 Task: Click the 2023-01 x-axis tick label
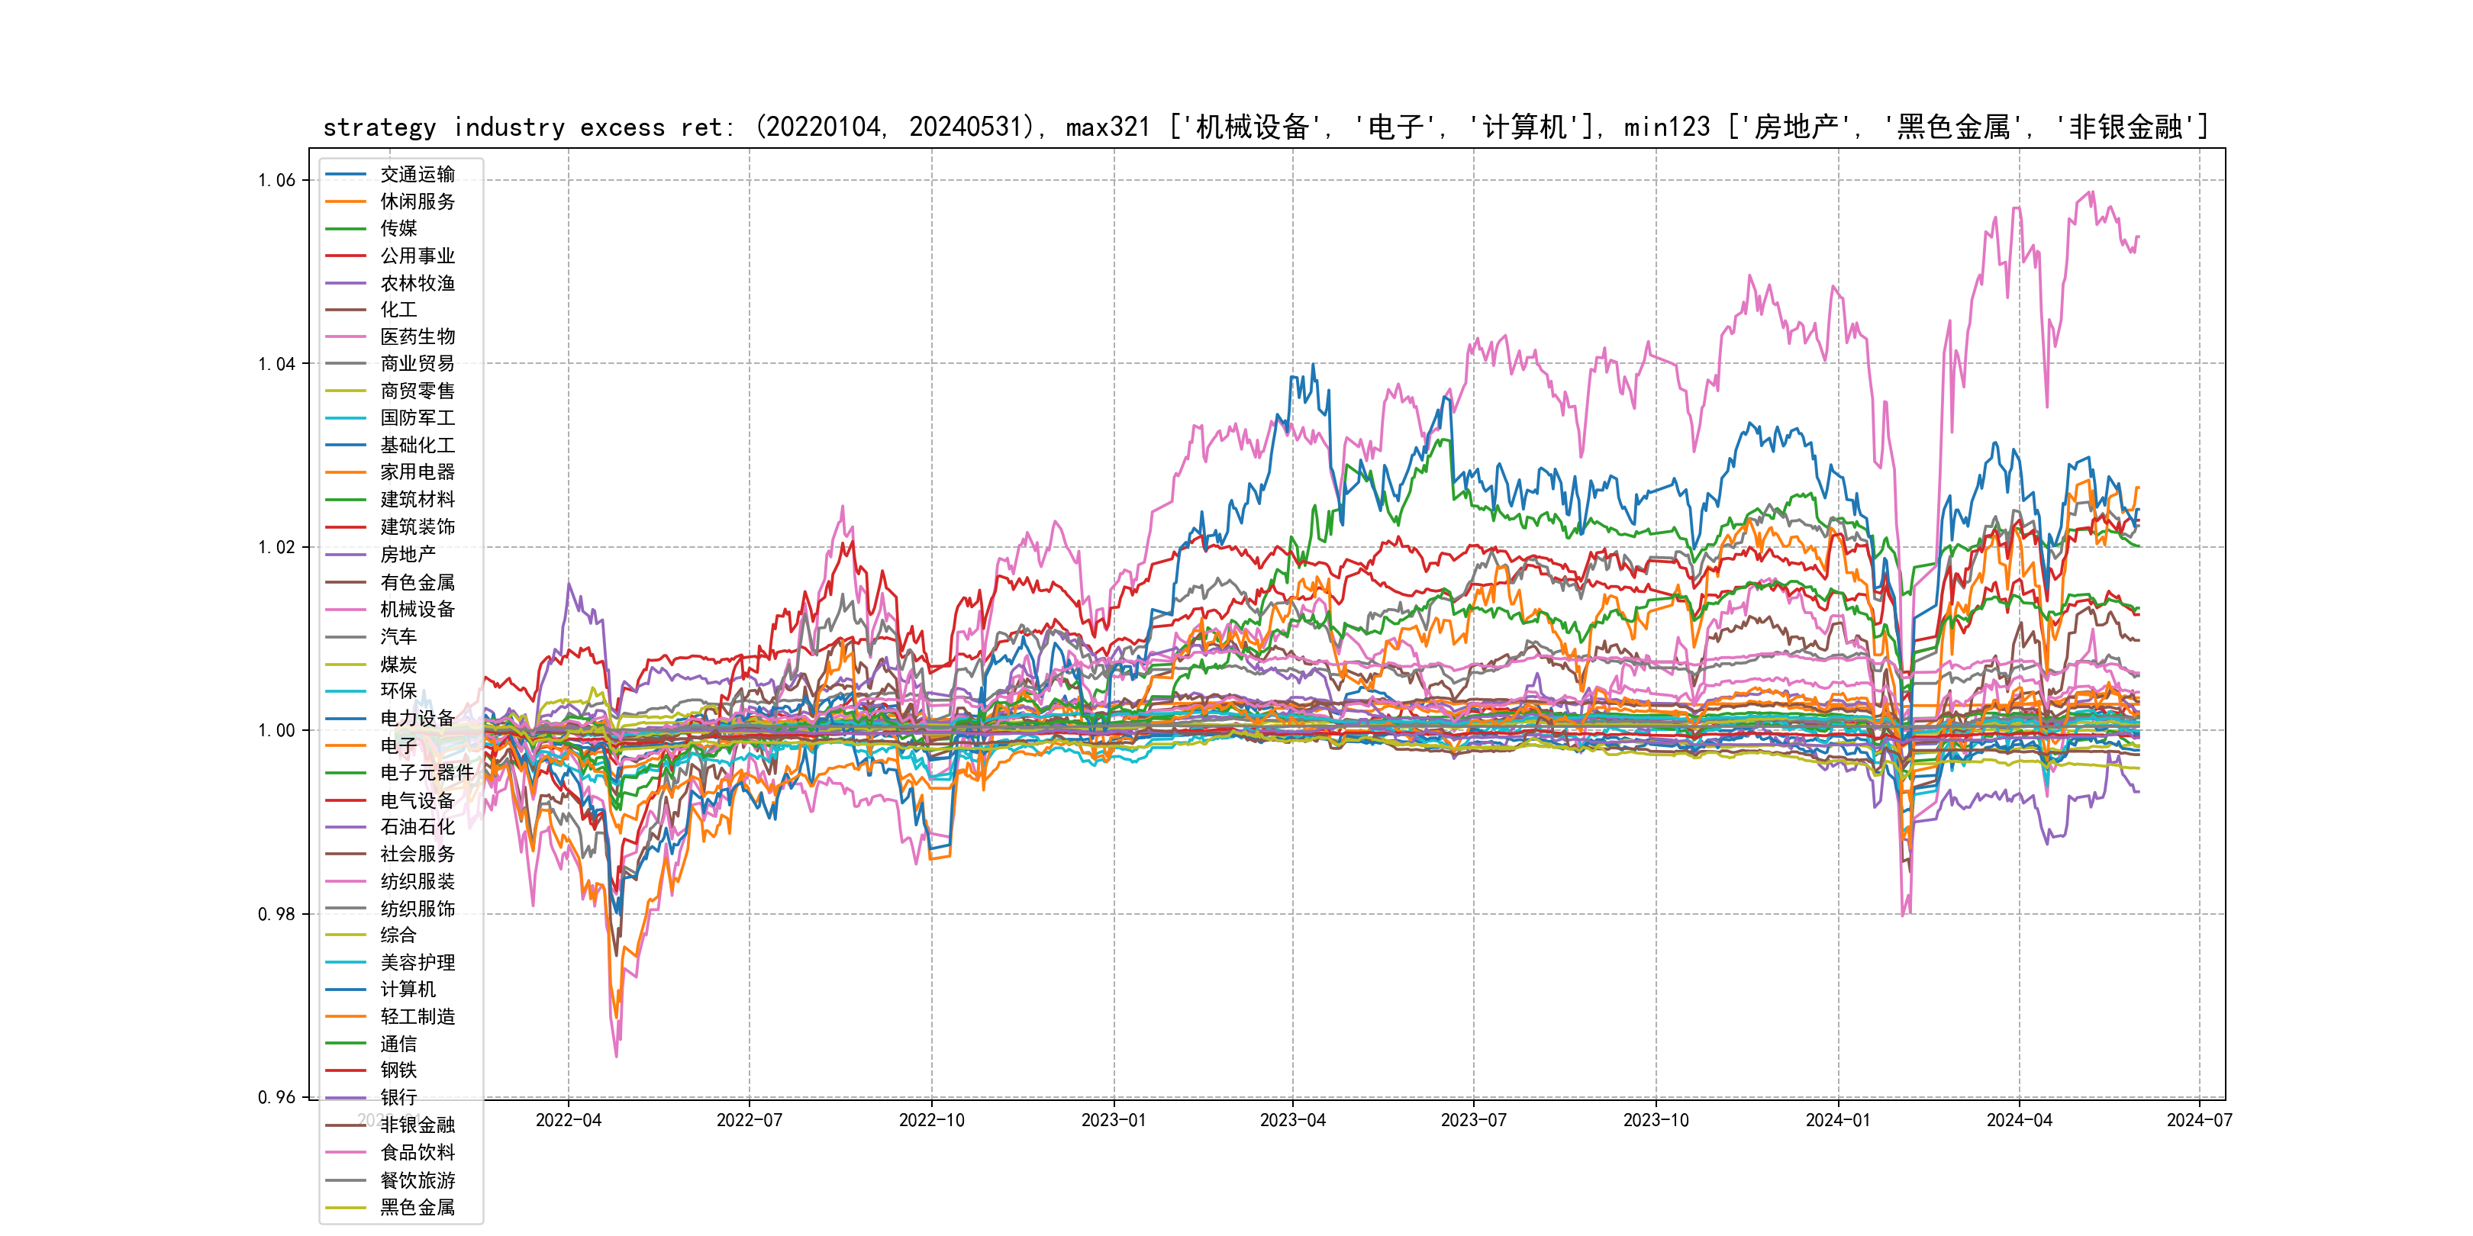[x=1113, y=1120]
